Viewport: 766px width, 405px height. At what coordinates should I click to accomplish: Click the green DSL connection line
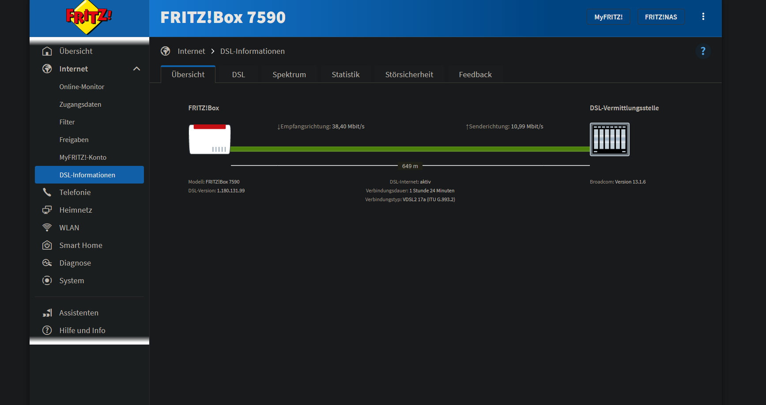(410, 149)
